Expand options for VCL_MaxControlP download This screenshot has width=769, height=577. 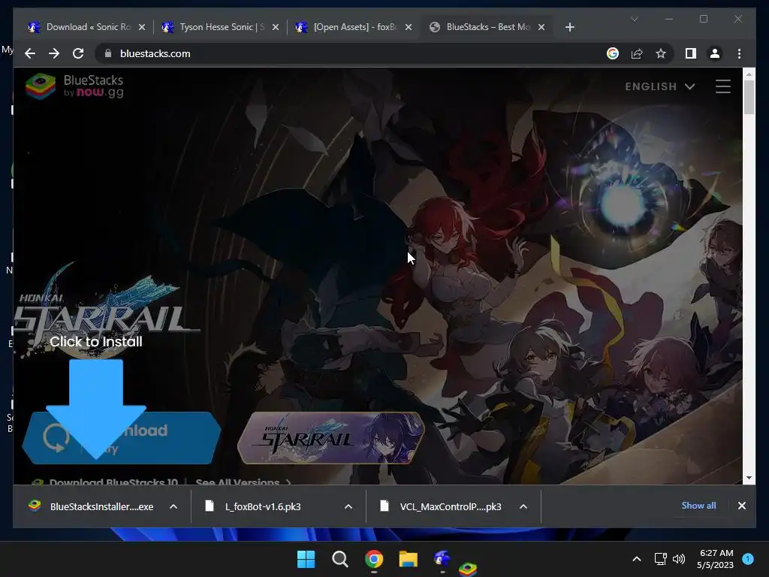[523, 506]
